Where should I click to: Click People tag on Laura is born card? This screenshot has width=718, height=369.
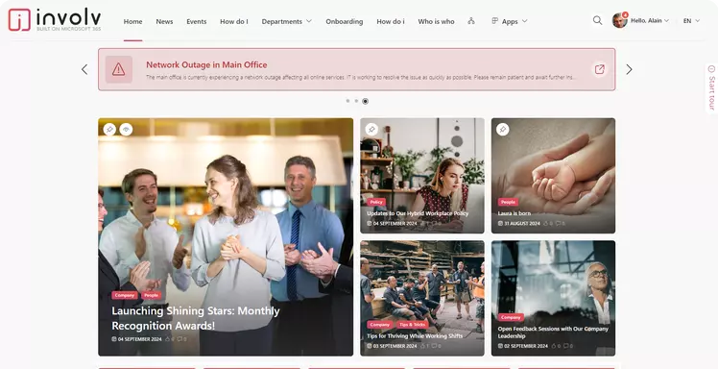pos(508,202)
